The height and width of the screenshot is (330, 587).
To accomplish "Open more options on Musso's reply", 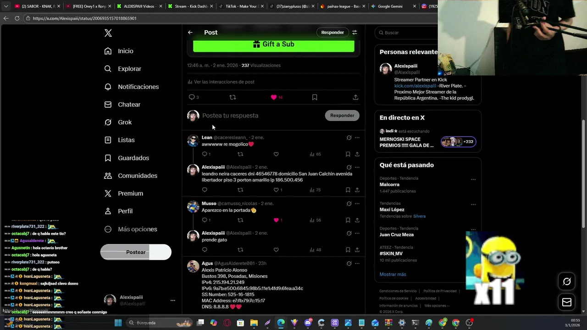I will click(357, 203).
